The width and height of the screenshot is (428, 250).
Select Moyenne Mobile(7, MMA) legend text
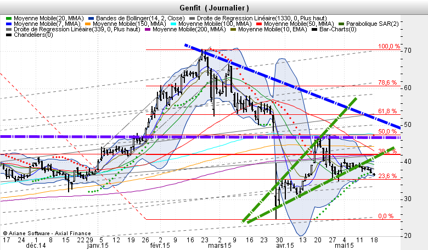click(47, 24)
